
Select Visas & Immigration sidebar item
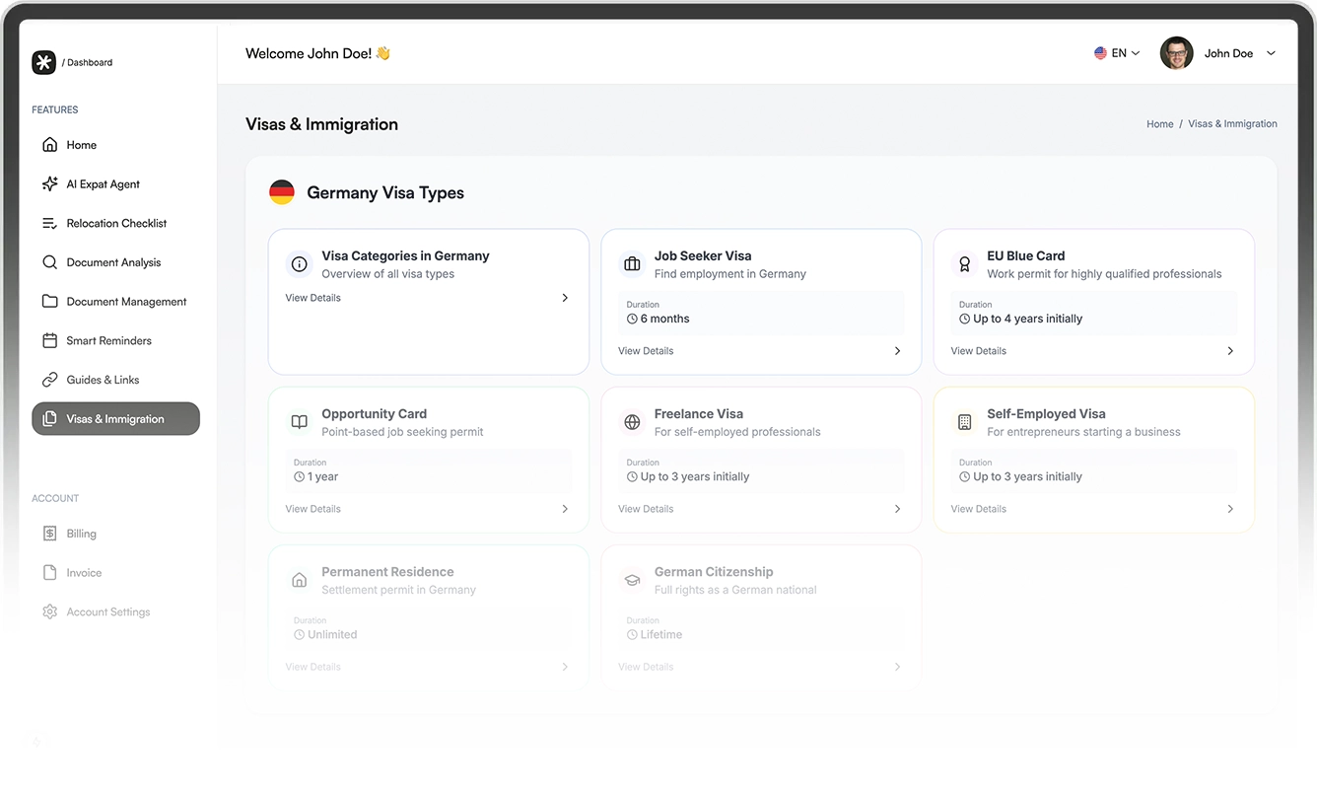coord(115,419)
